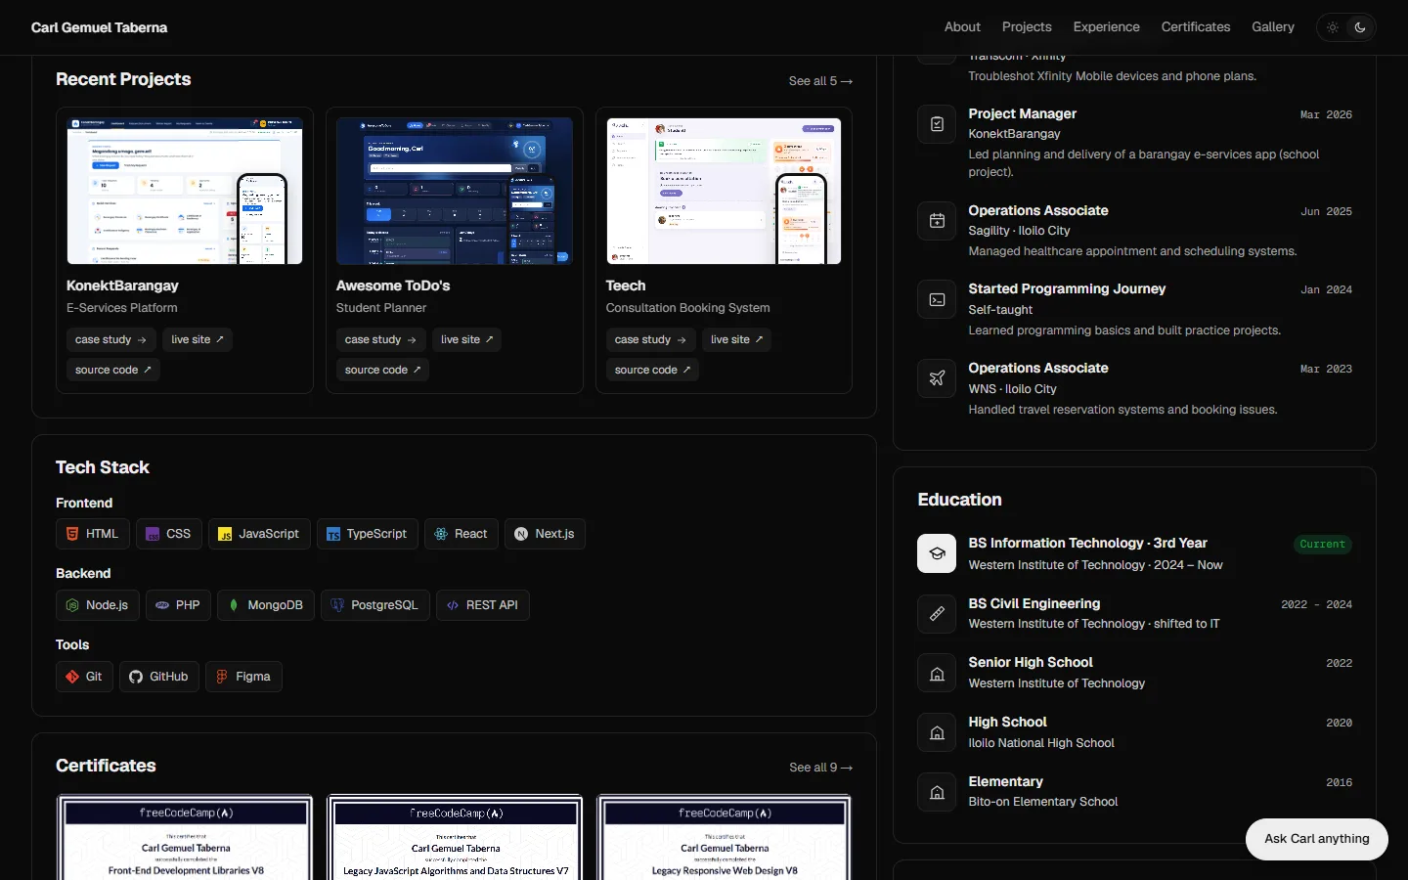The width and height of the screenshot is (1408, 880).
Task: Click the Git logo icon
Action: [x=72, y=677]
